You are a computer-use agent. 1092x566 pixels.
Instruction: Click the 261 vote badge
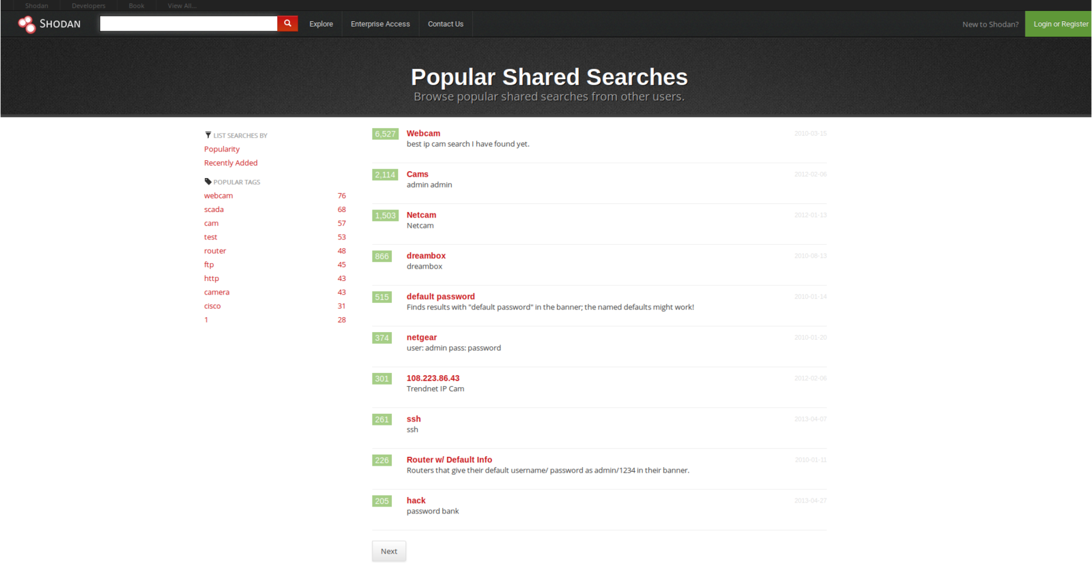point(382,419)
